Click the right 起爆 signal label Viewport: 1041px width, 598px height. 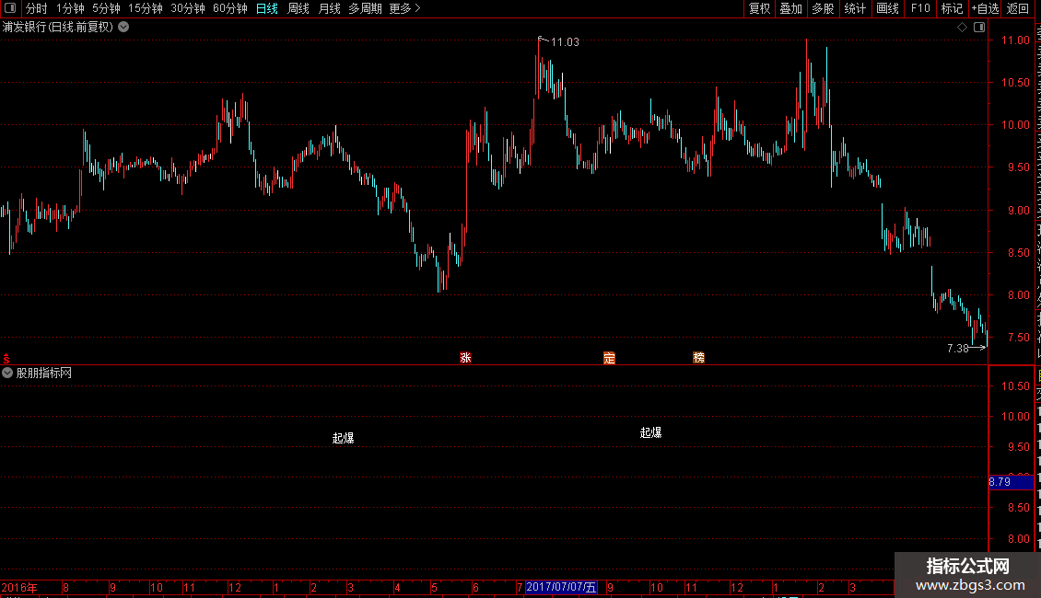point(650,433)
